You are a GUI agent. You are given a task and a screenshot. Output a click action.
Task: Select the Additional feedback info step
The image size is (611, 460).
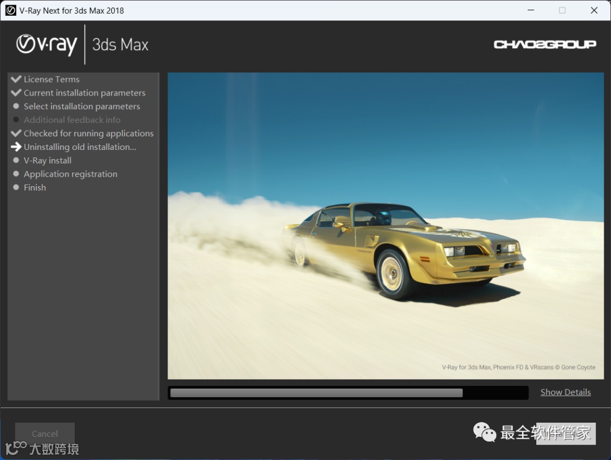72,120
